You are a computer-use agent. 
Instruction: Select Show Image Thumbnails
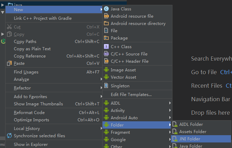tap(54, 104)
